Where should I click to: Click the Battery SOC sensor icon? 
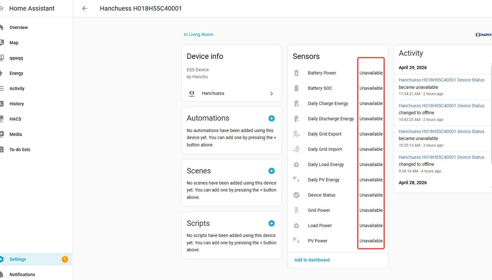point(296,88)
